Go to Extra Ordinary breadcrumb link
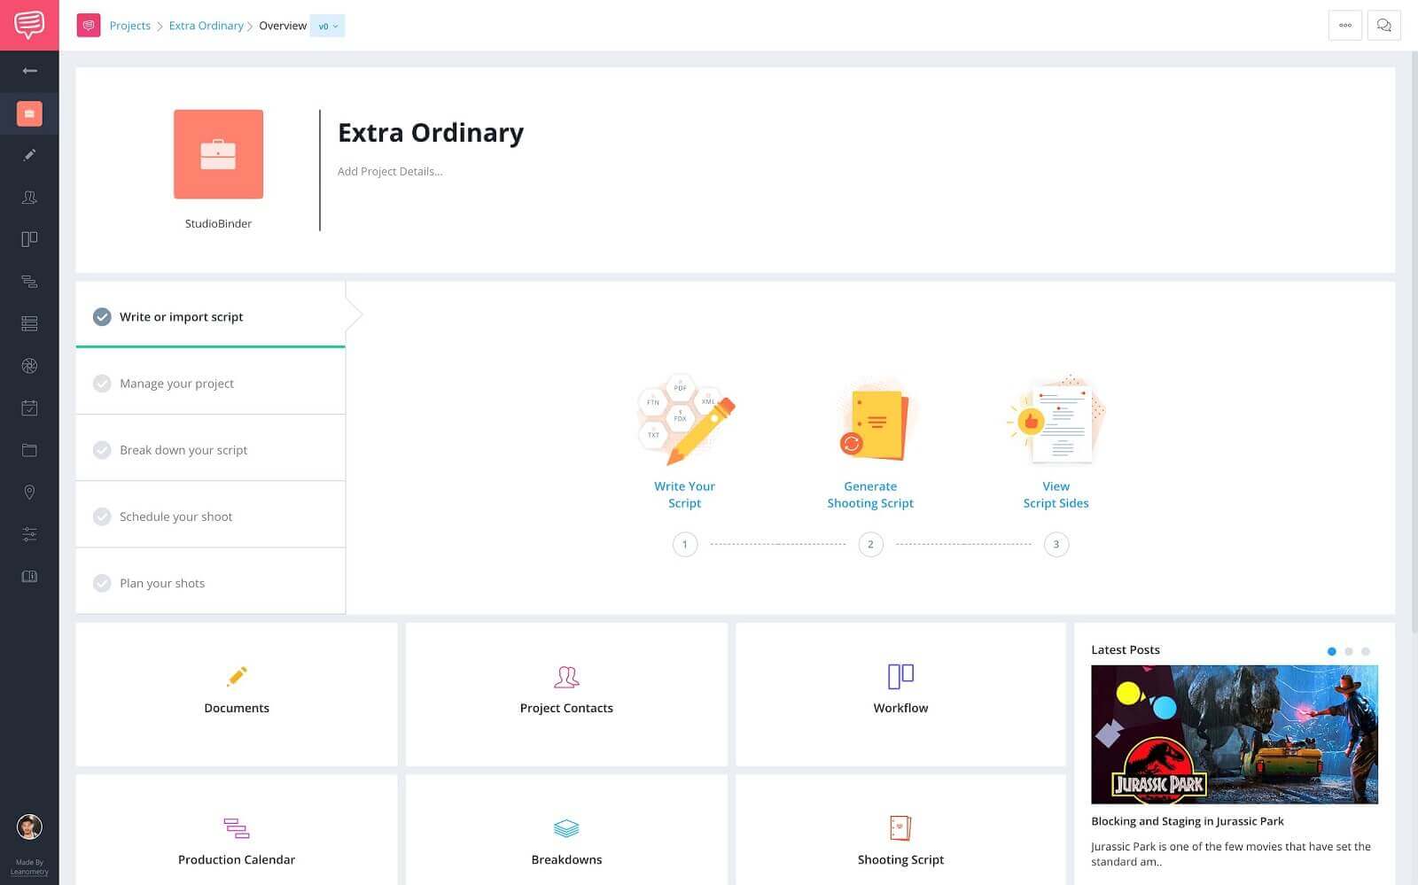 tap(206, 26)
